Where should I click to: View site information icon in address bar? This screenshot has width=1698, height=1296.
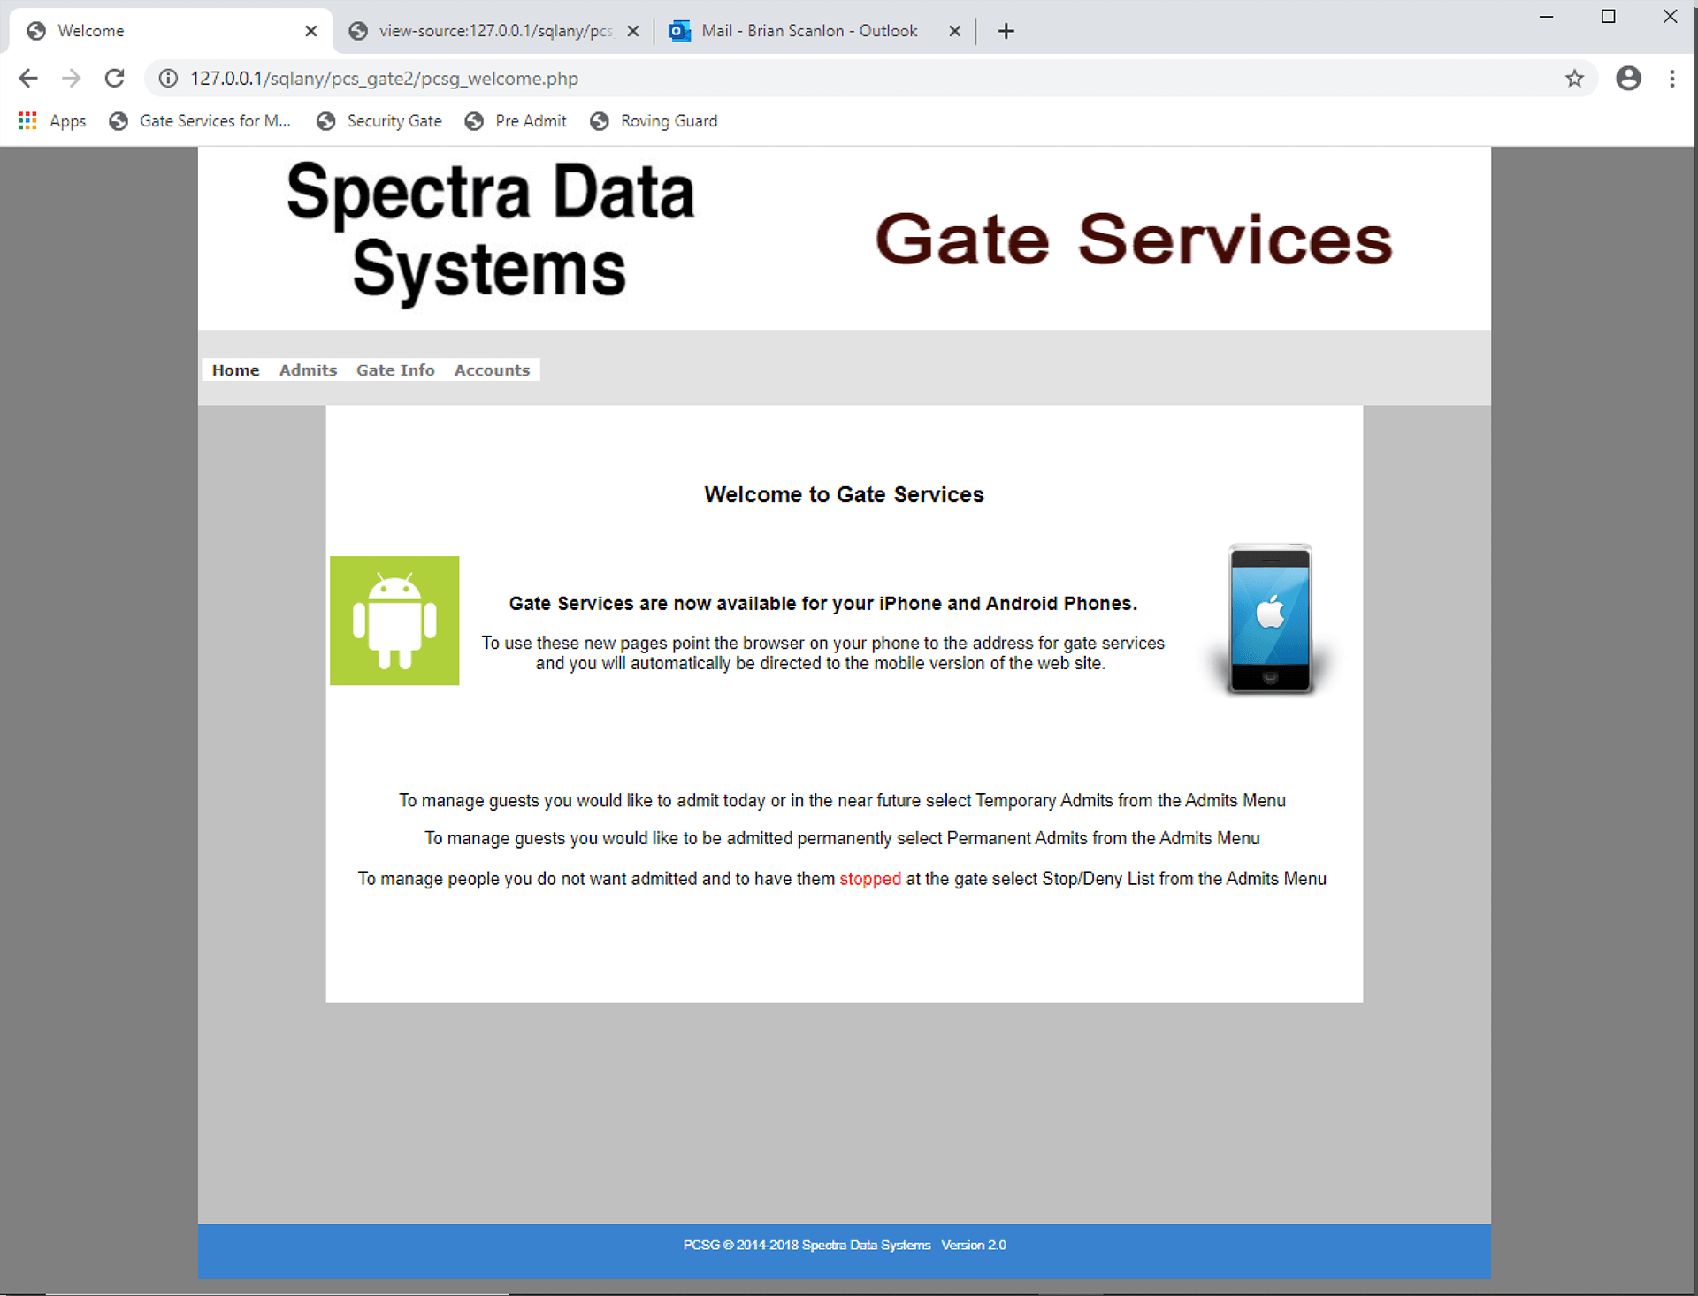[168, 79]
